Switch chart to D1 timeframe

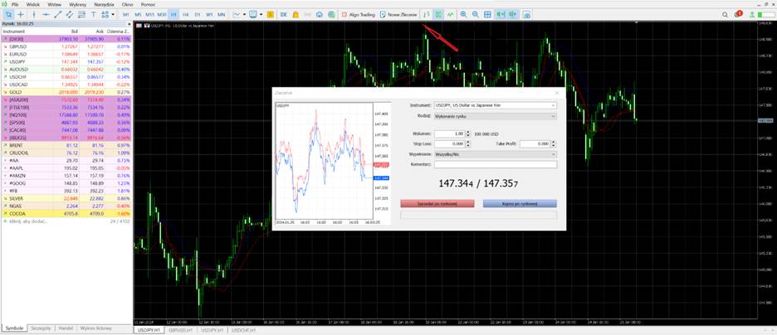[198, 14]
